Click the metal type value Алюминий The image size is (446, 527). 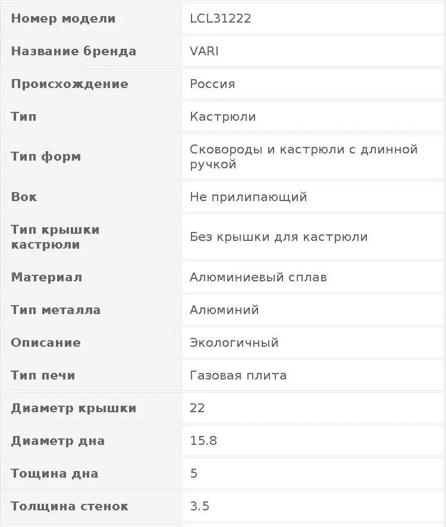224,310
